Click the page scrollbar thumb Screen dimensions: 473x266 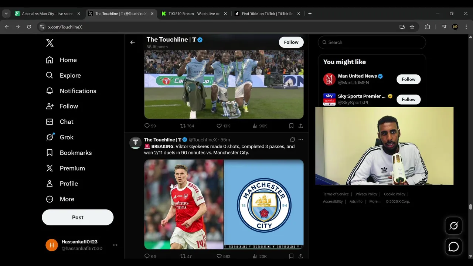pos(470,207)
